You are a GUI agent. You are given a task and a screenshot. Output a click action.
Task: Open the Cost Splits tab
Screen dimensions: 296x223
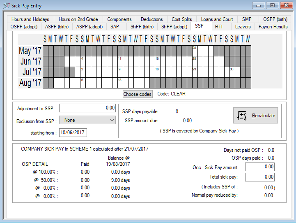pyautogui.click(x=181, y=19)
